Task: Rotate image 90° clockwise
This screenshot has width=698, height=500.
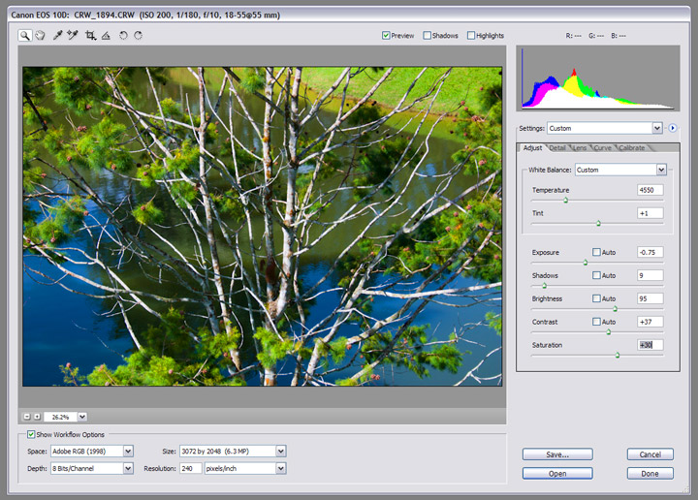Action: (x=139, y=36)
